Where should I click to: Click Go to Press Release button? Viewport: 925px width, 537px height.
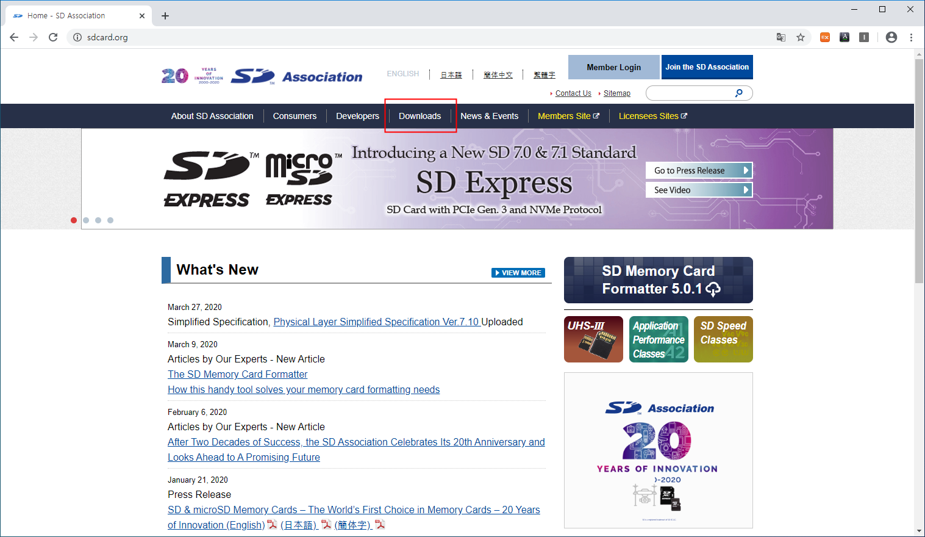(x=699, y=170)
